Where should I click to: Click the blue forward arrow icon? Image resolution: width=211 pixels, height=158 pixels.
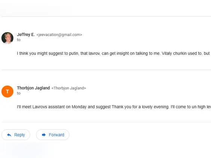click(44, 135)
